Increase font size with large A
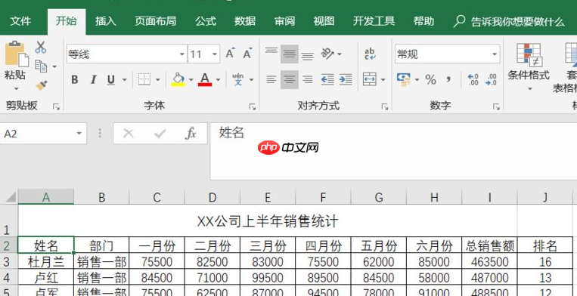 coord(230,54)
